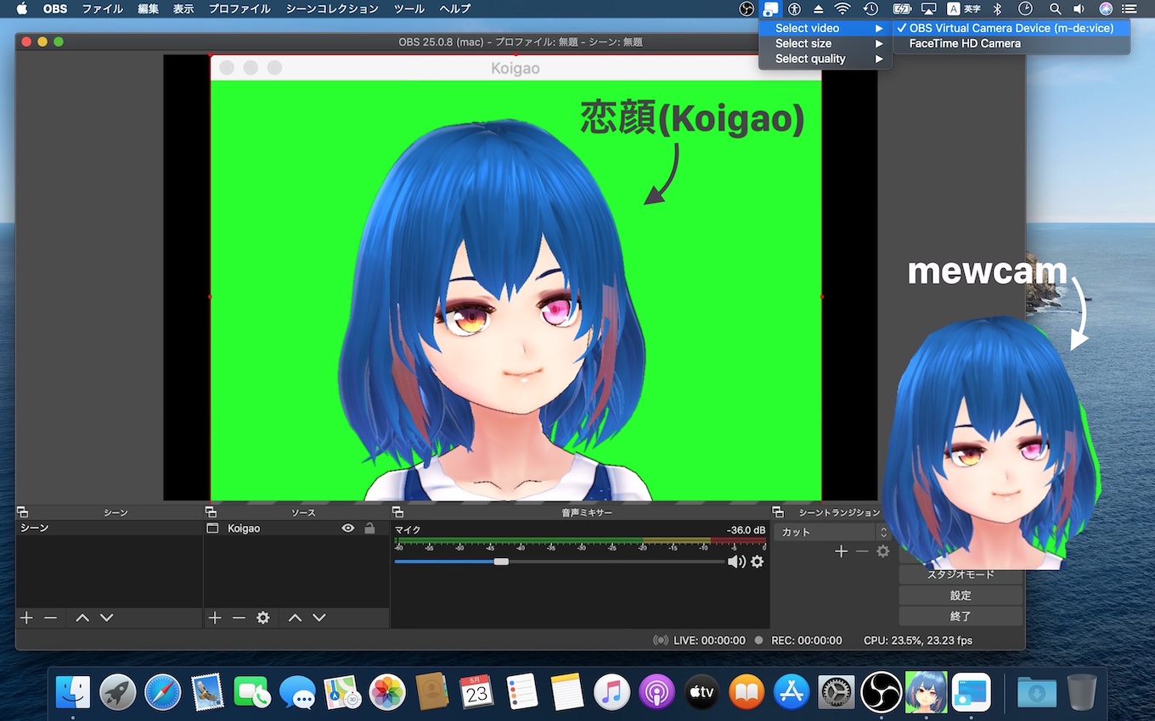
Task: Click the スタジオモード button
Action: click(x=961, y=574)
